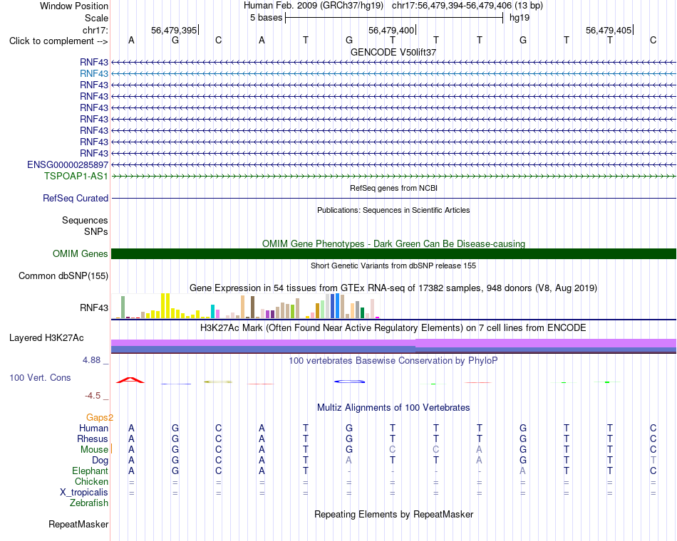Click 'Click to complement -->' to flip bases
The width and height of the screenshot is (677, 541).
58,41
